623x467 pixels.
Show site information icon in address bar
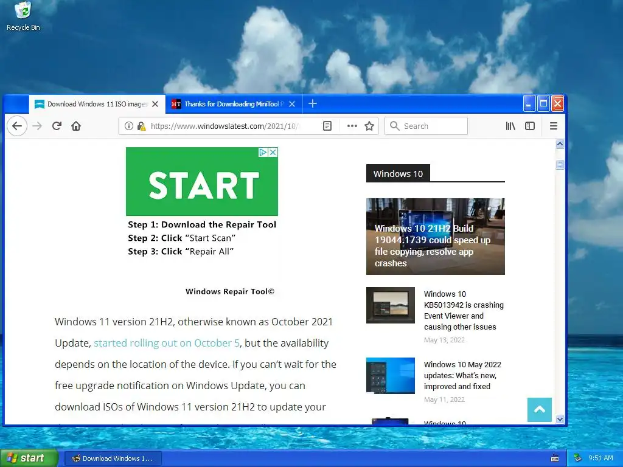(129, 126)
